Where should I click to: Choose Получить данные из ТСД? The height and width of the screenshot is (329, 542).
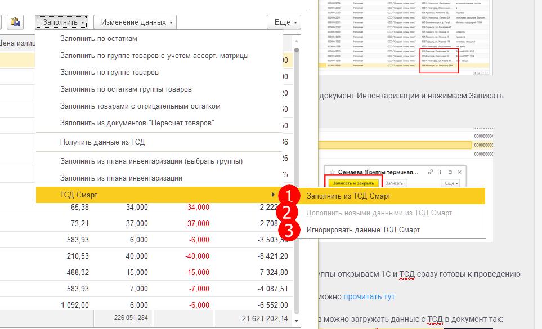(102, 142)
